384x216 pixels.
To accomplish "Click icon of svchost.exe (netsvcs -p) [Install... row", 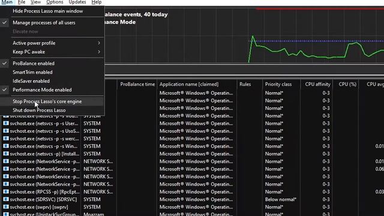I will pos(6,154).
